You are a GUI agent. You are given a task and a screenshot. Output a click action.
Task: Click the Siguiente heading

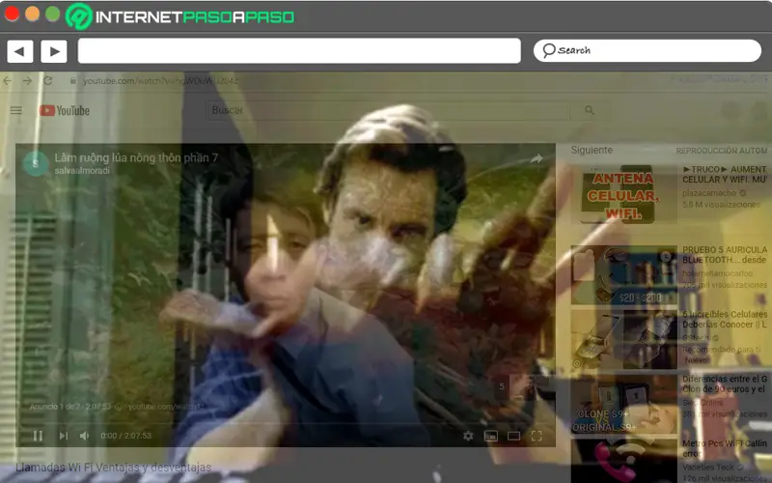[592, 150]
